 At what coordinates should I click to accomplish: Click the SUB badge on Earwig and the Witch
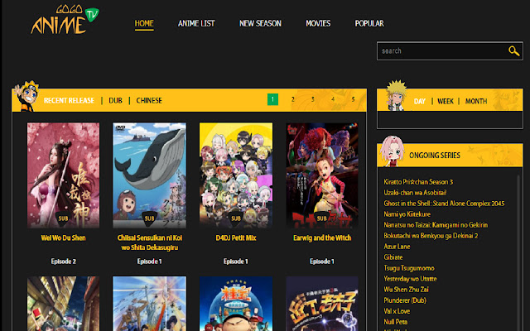322,218
